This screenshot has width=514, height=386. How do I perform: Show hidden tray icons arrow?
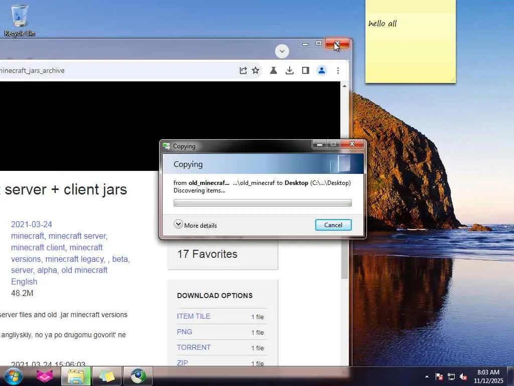click(427, 376)
